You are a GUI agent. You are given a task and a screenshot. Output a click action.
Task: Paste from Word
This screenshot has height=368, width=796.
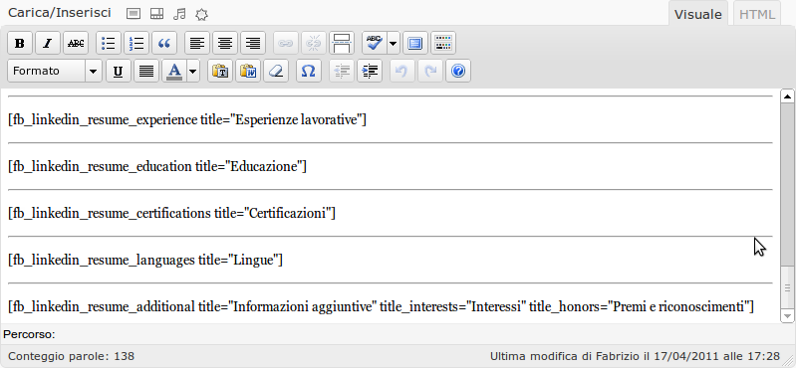(x=248, y=71)
